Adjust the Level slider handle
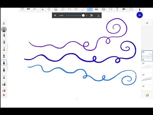Image resolution: width=153 pixels, height=115 pixels. [x=83, y=15]
